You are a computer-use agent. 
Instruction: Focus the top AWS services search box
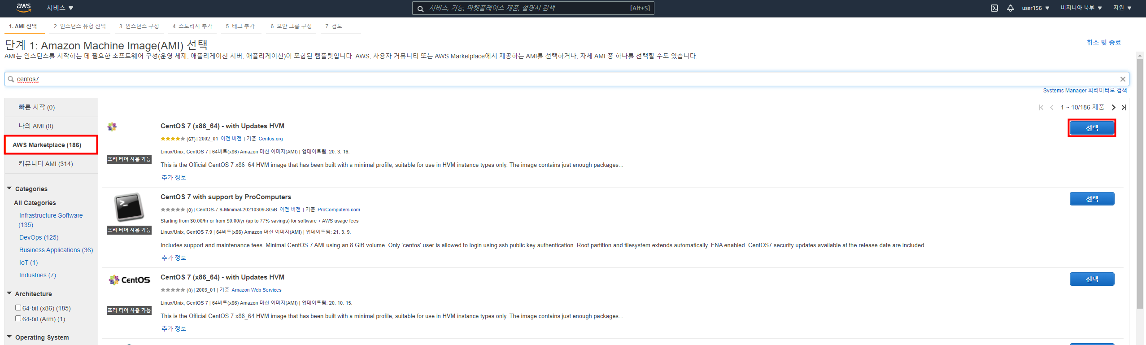pyautogui.click(x=533, y=8)
